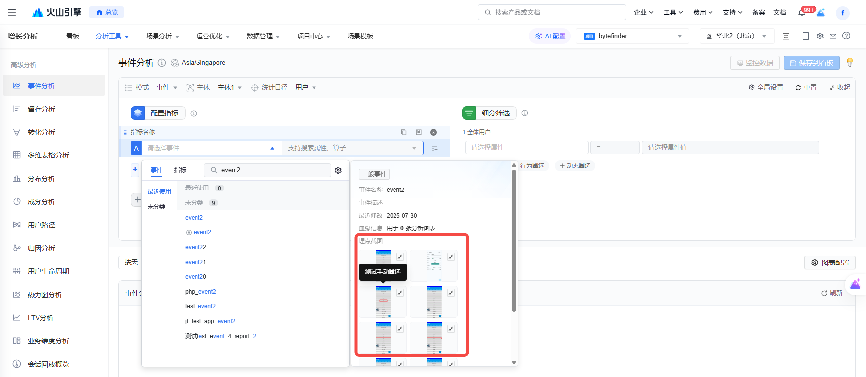
Task: Click the 保存到看板 button
Action: coord(811,63)
